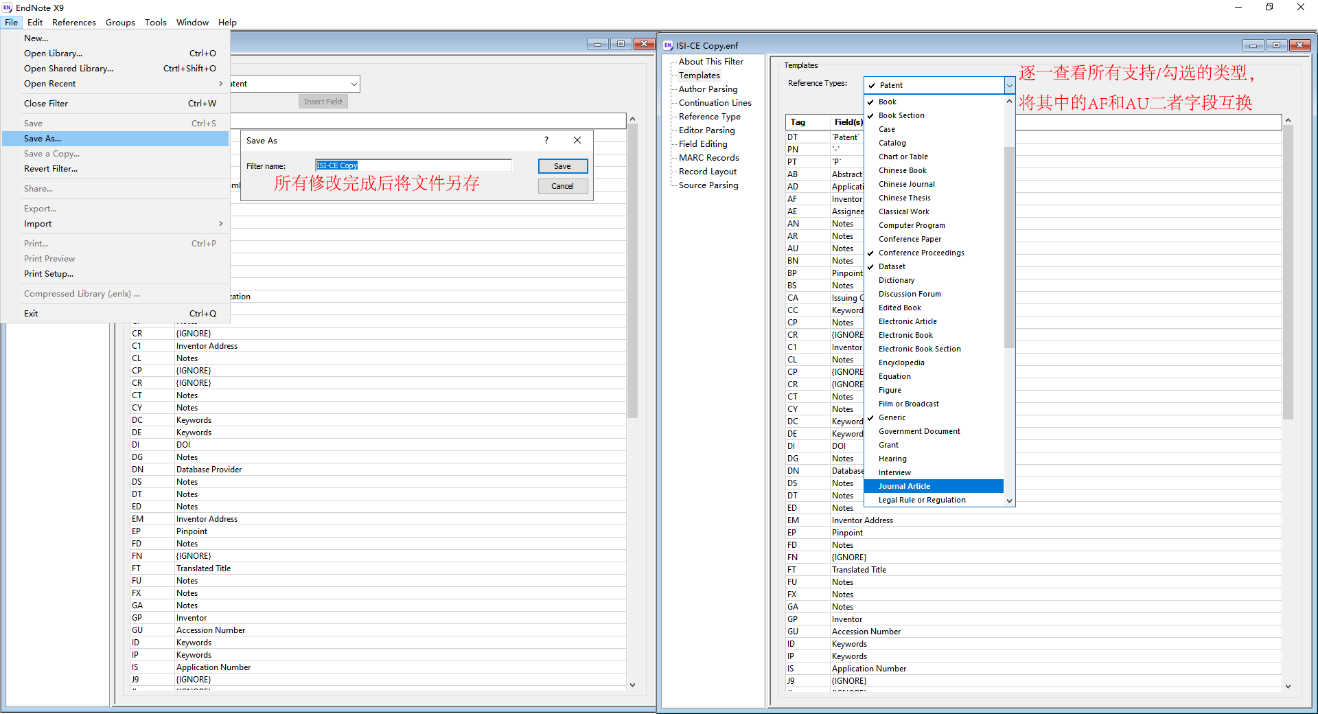Choose Exit from the File menu
This screenshot has height=714, width=1318.
(x=115, y=314)
